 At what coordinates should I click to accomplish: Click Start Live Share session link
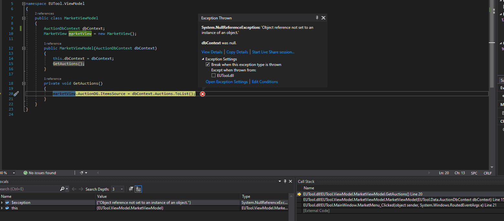click(273, 52)
